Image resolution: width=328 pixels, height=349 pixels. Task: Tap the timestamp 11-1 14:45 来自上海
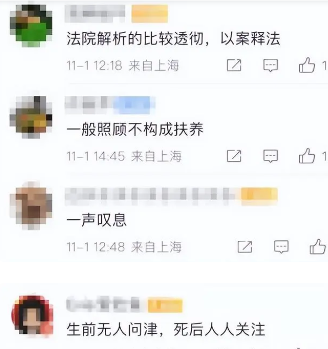click(124, 156)
